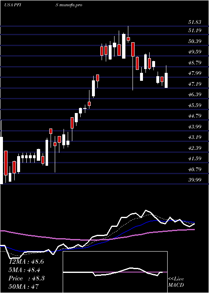Click the 44.79 price label
The height and width of the screenshot is (293, 209).
pyautogui.click(x=194, y=116)
